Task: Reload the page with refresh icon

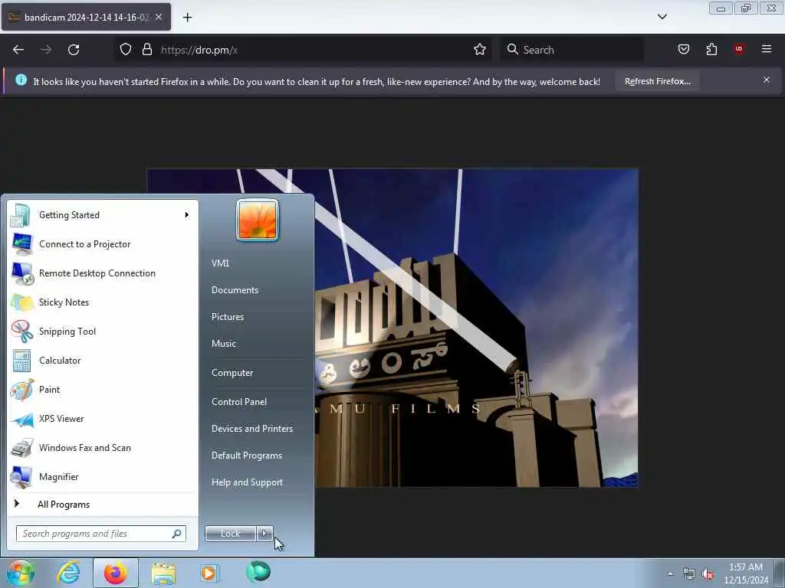Action: point(74,50)
